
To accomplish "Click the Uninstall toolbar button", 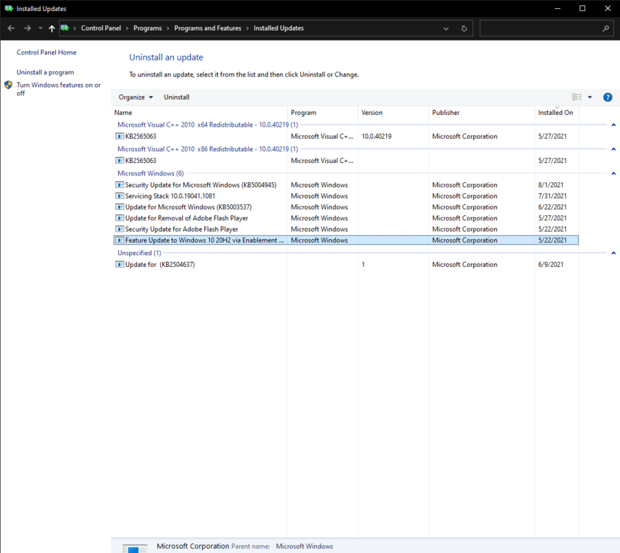I will [176, 97].
